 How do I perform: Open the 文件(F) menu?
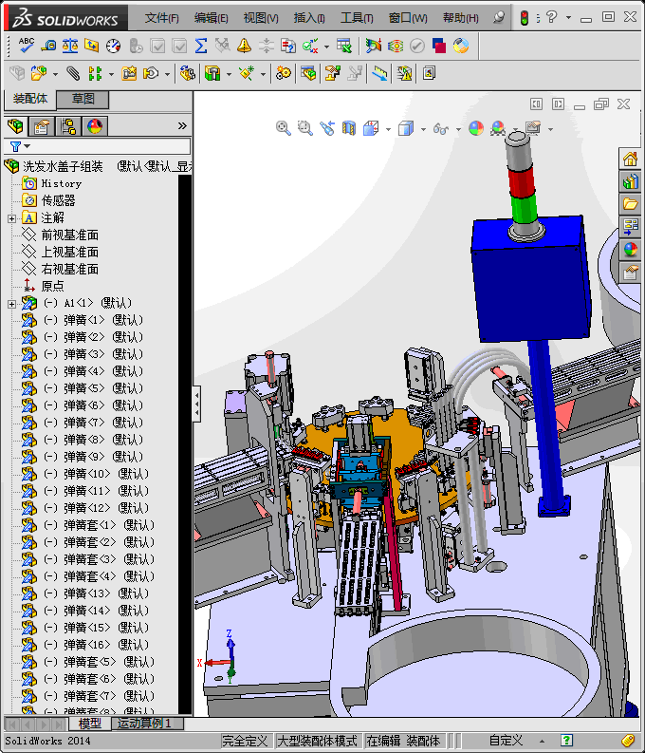tap(162, 18)
